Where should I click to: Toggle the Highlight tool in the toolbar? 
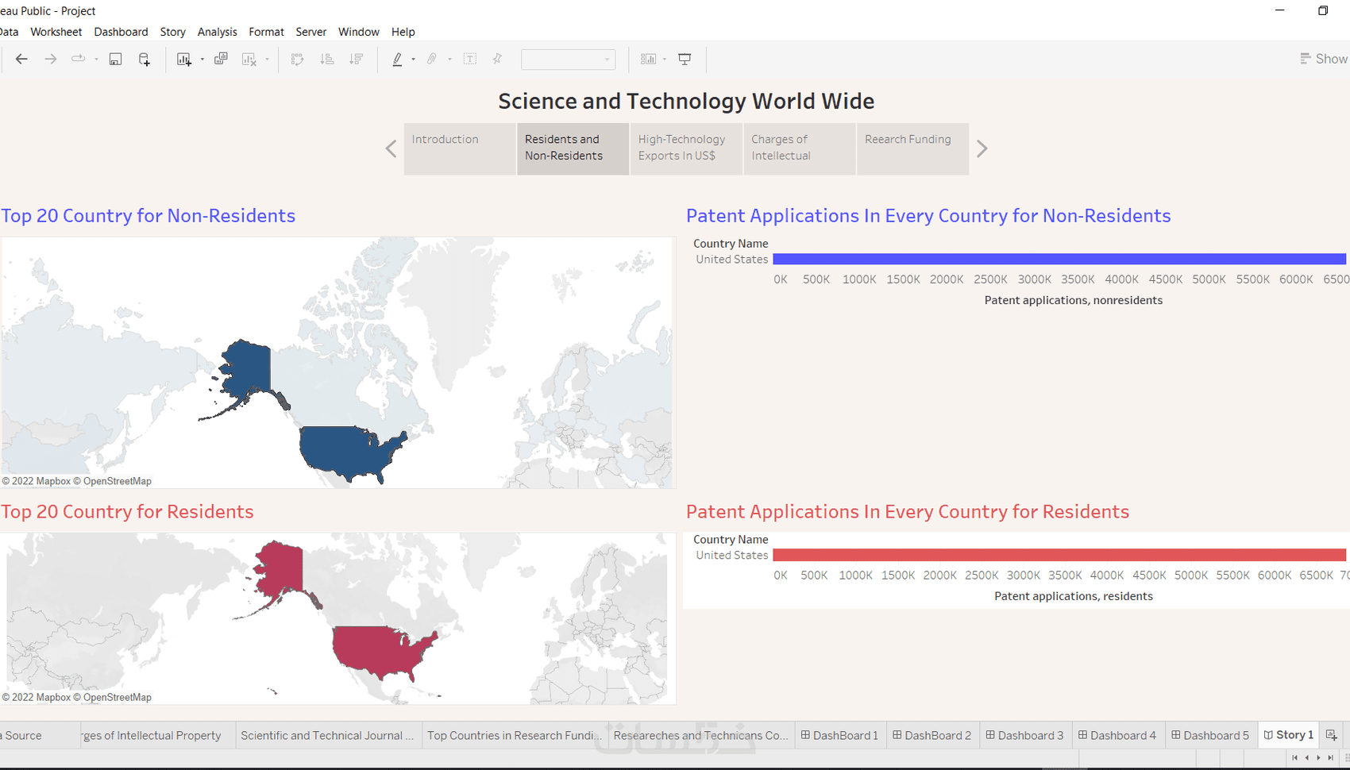click(x=397, y=59)
